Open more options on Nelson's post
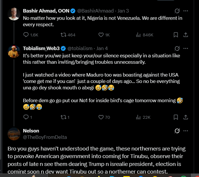Viewport: 199px width, 177px height. [x=186, y=131]
